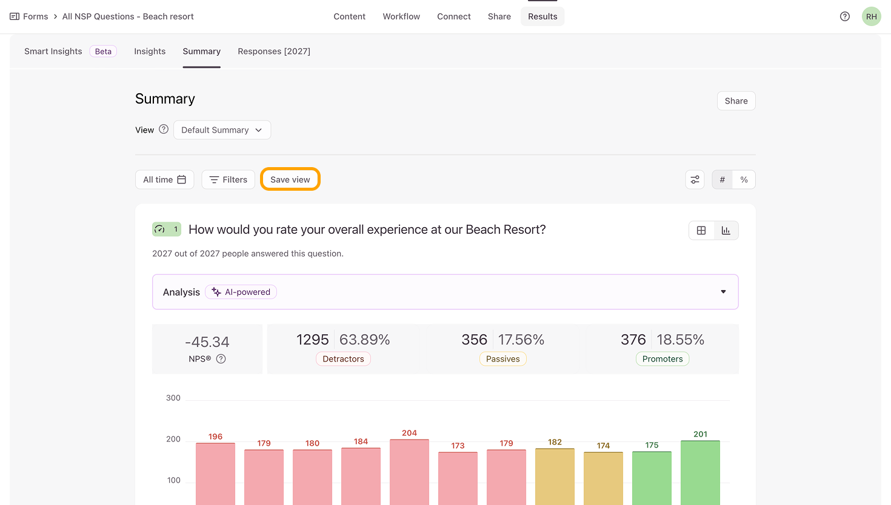Switch to the Insights tab

pos(150,51)
